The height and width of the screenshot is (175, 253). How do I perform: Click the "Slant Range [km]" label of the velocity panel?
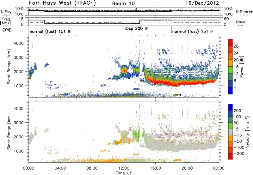click(9, 132)
